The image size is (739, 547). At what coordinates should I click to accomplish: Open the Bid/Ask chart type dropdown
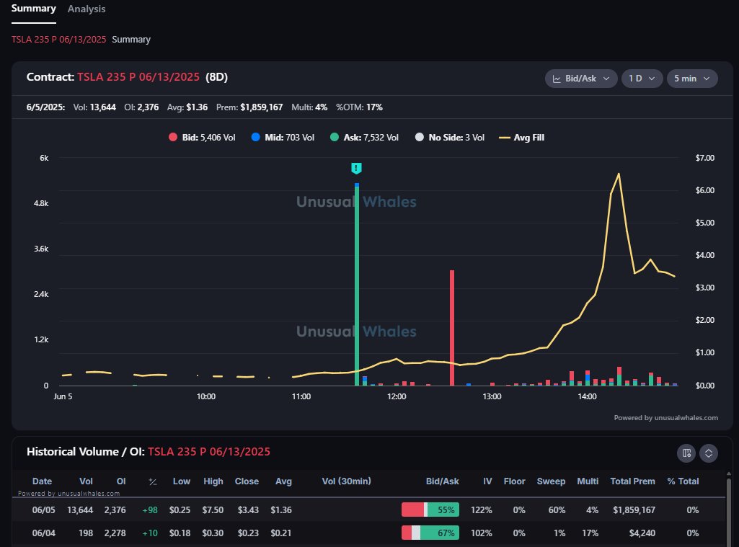point(581,79)
